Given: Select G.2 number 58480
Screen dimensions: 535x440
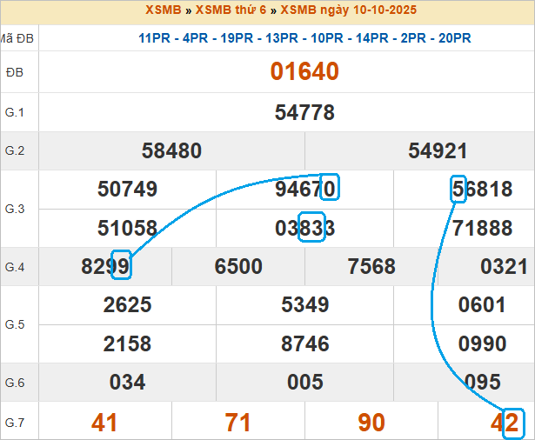Looking at the screenshot, I should [171, 151].
